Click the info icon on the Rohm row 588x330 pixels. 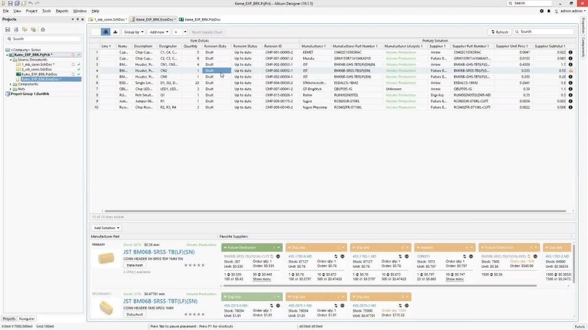[570, 95]
